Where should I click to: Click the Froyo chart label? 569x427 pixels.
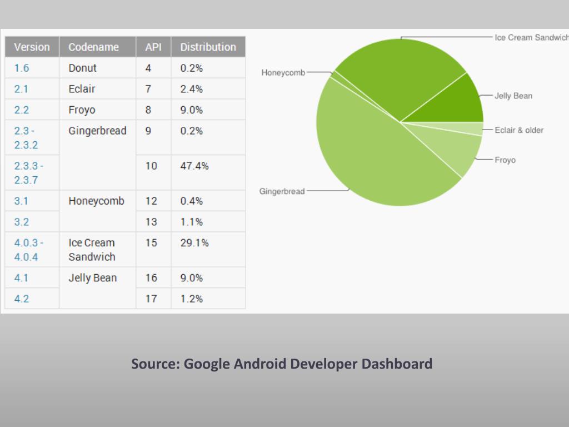[x=505, y=160]
